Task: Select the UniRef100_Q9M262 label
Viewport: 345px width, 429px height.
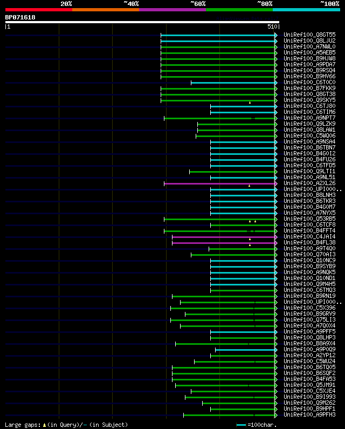Action: 309,403
